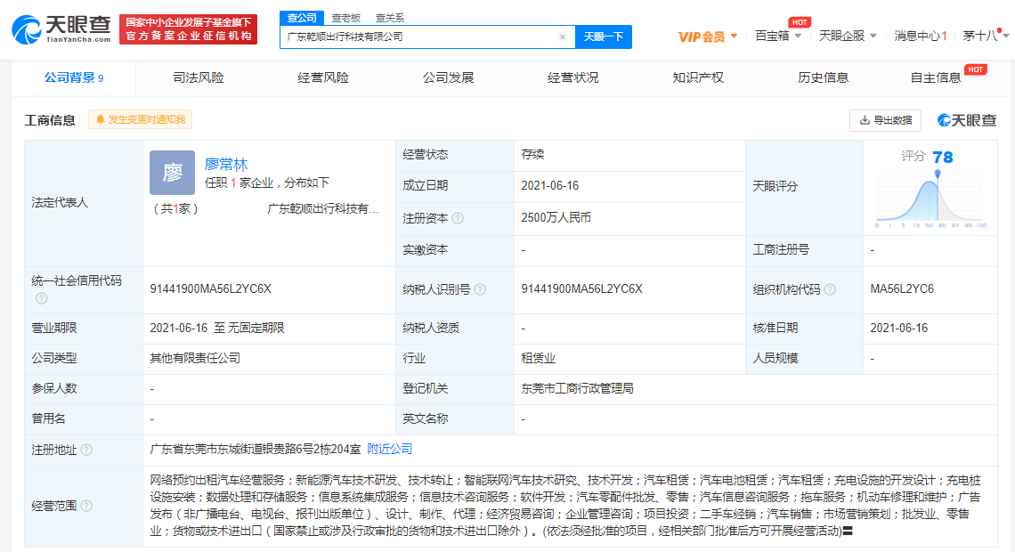Click the HOT badge on 自主信息

pos(976,69)
